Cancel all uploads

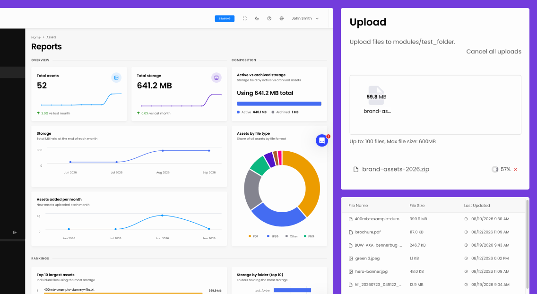[494, 52]
